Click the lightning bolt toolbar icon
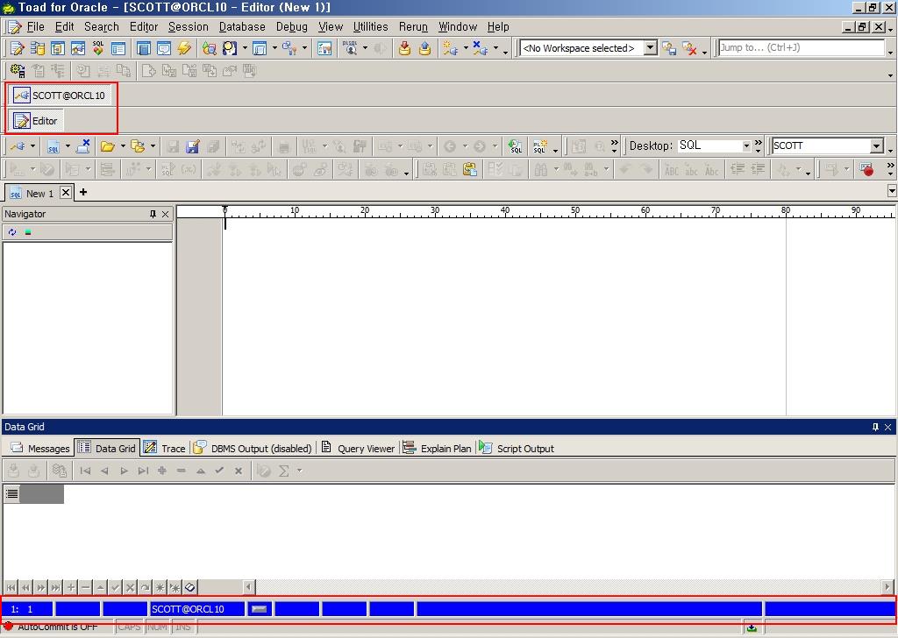The image size is (898, 638). coord(184,48)
